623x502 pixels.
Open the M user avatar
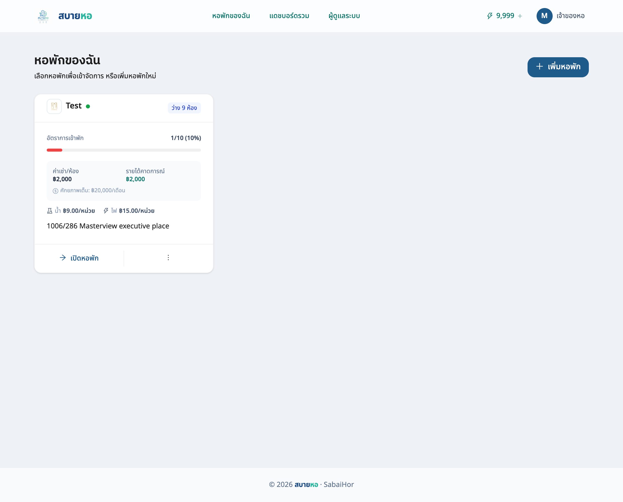[x=544, y=16]
